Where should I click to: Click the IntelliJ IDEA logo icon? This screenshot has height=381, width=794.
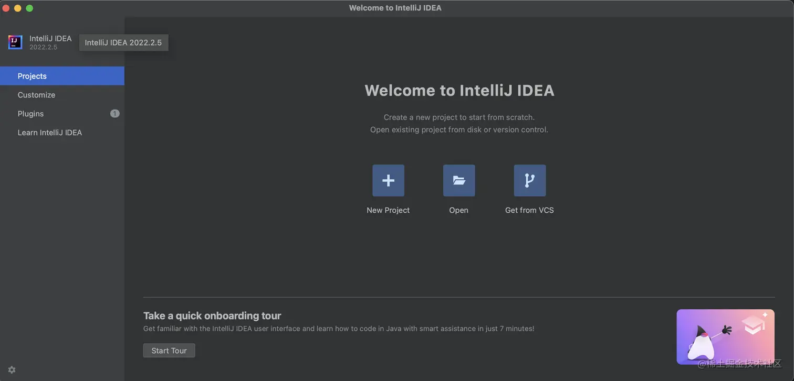coord(15,42)
